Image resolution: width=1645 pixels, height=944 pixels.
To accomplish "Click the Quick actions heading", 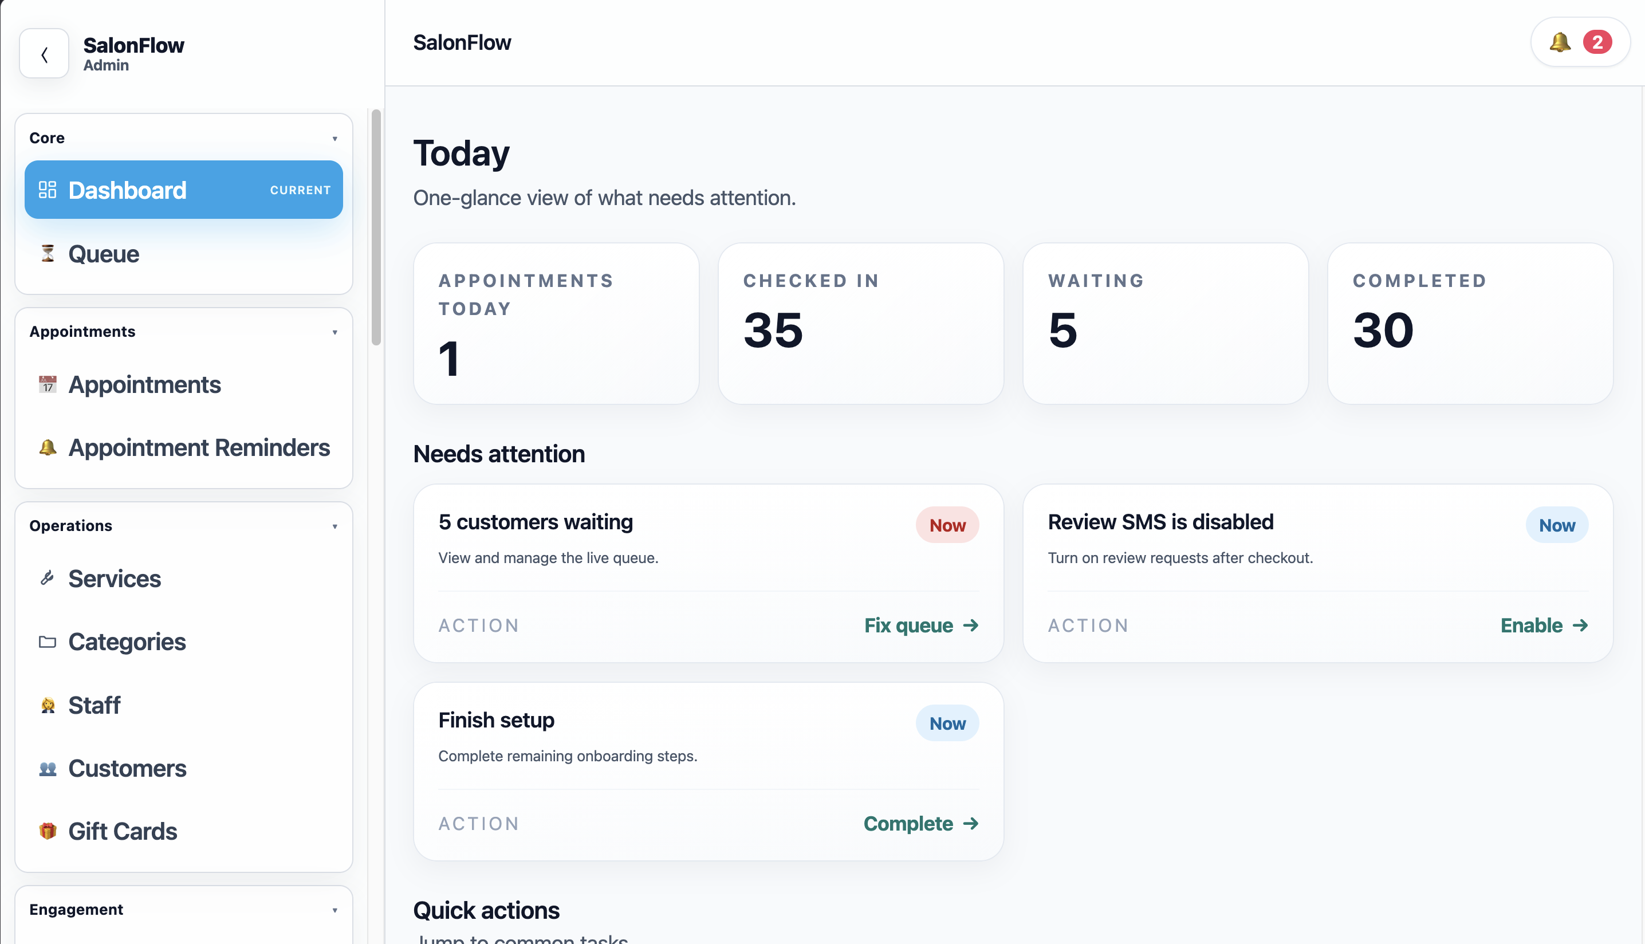I will tap(486, 911).
